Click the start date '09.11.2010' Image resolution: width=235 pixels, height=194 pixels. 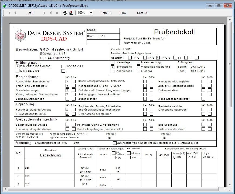pyautogui.click(x=198, y=67)
